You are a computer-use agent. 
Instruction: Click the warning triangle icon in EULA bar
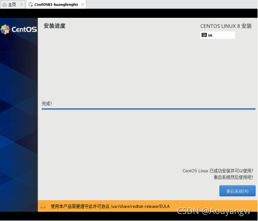(43, 206)
